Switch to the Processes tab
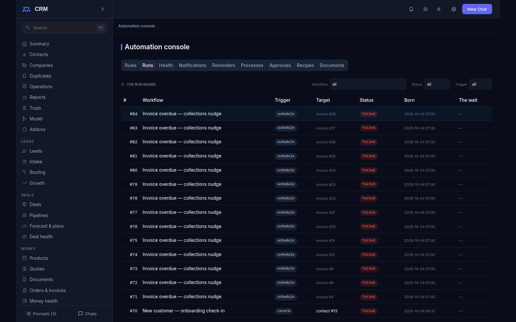Image resolution: width=516 pixels, height=322 pixels. click(252, 65)
